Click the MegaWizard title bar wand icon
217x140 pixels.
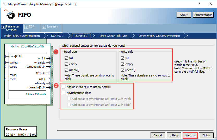point(4,4)
